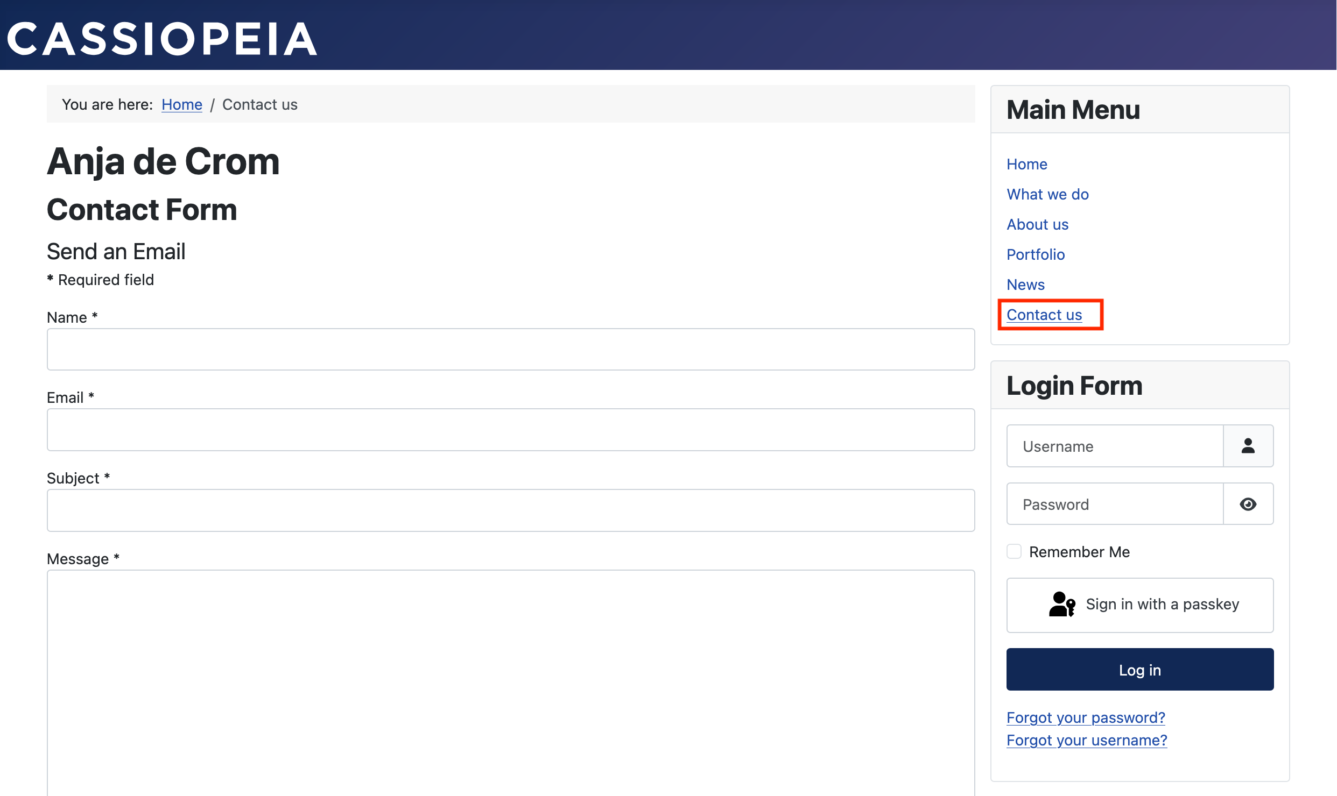
Task: Select Contact us in Main Menu
Action: coord(1044,315)
